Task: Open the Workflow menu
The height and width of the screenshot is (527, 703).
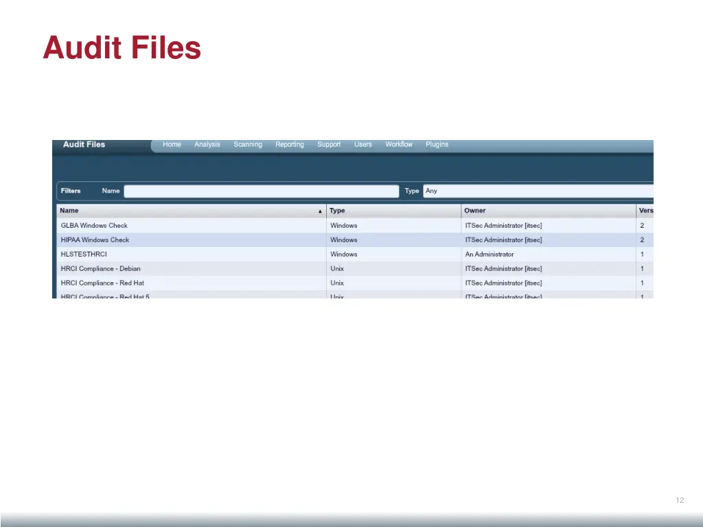Action: 399,144
